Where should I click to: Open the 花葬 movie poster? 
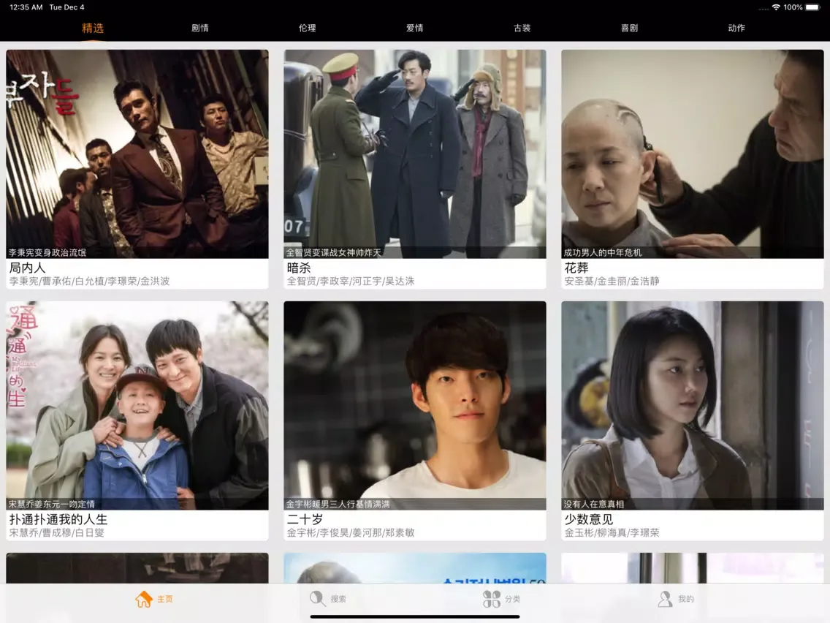coord(693,154)
